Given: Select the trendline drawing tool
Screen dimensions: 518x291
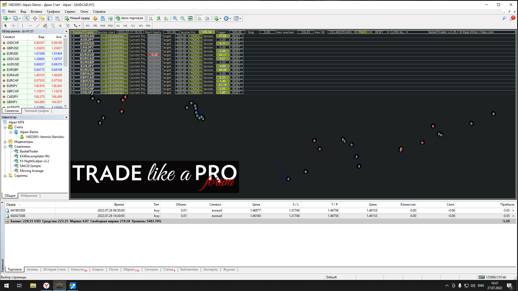Looking at the screenshot, I should pyautogui.click(x=38, y=26).
